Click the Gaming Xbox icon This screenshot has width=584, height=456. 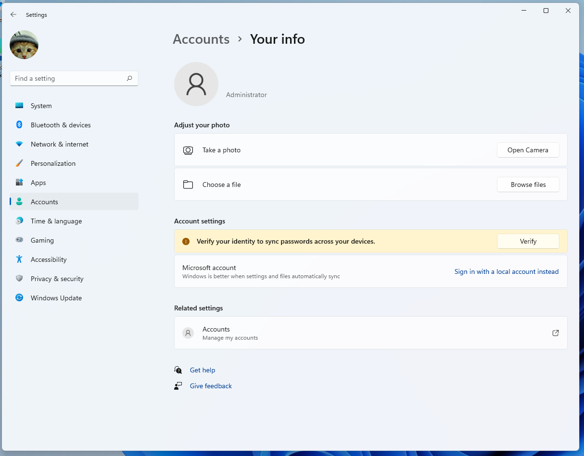[x=19, y=240]
